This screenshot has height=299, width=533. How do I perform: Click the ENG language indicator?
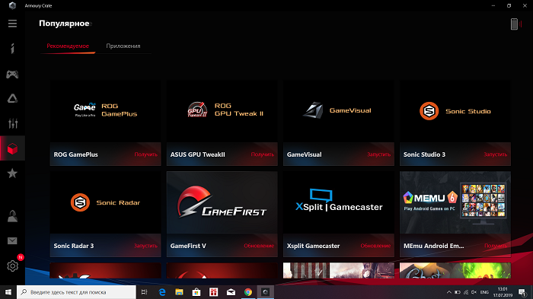pos(484,292)
